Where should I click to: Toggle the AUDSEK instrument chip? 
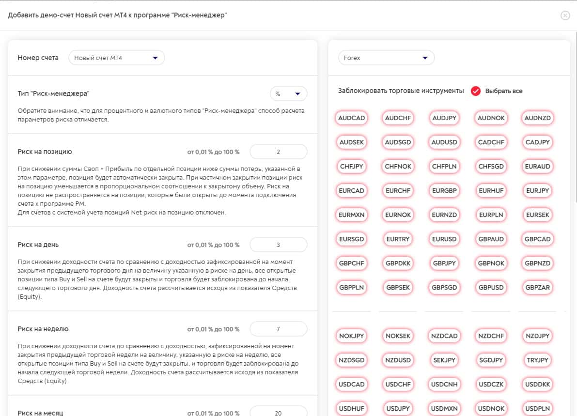[x=351, y=142]
